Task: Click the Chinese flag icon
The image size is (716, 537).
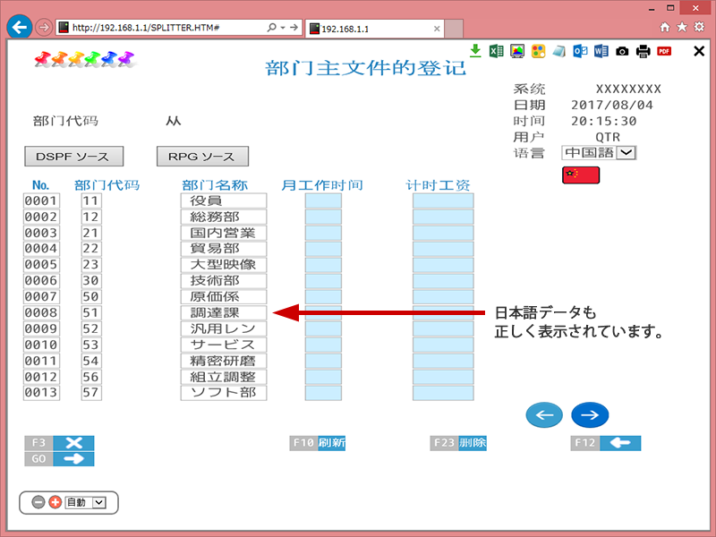Action: tap(581, 175)
